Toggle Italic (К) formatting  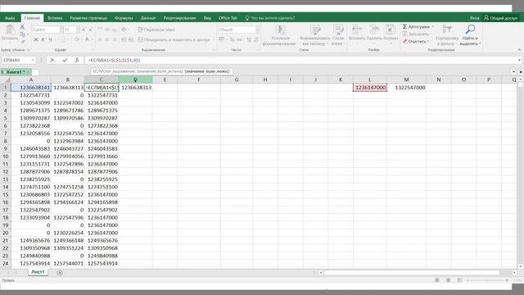pyautogui.click(x=43, y=40)
